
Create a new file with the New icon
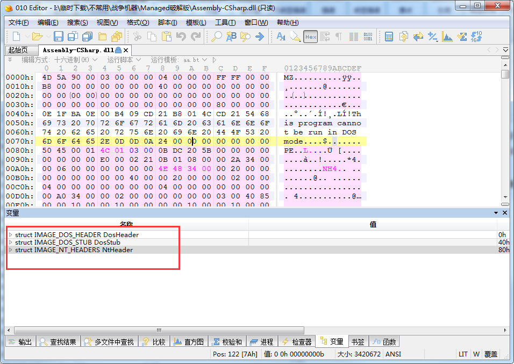tap(16, 37)
